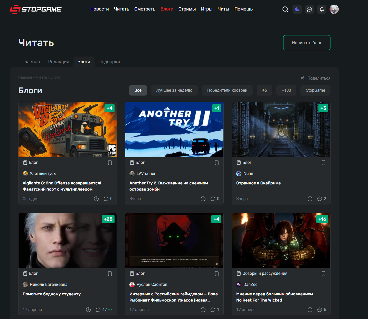This screenshot has width=368, height=319.
Task: Switch to the Подборки tab
Action: [109, 62]
